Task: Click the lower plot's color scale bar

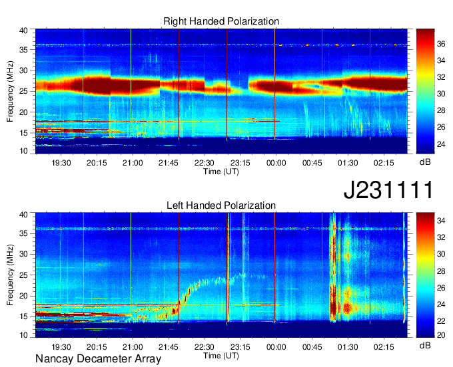Action: coord(425,275)
